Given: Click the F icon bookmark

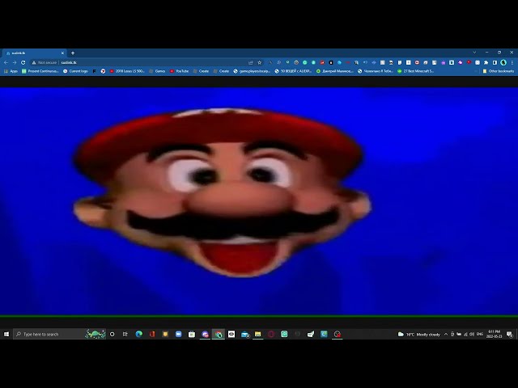Looking at the screenshot, I should (x=95, y=71).
